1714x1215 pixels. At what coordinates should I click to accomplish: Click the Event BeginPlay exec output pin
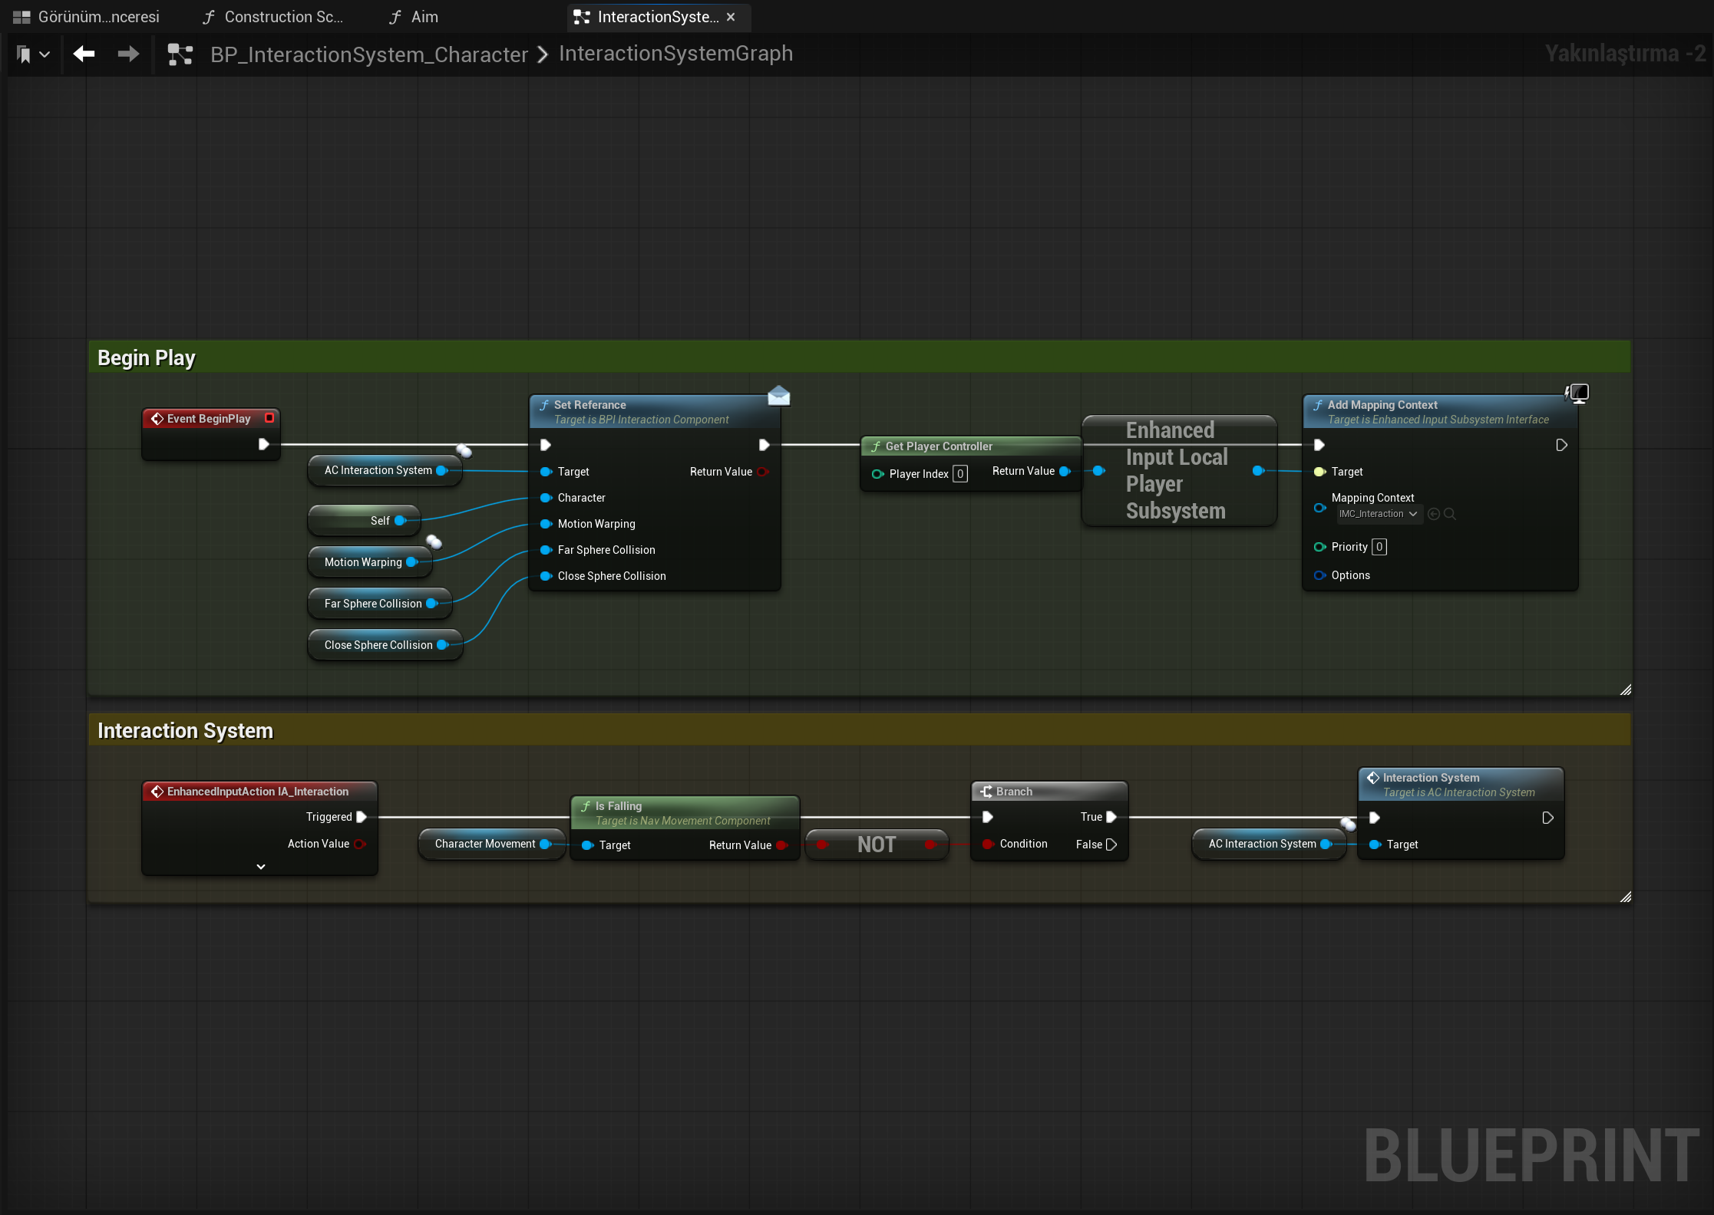pyautogui.click(x=263, y=444)
